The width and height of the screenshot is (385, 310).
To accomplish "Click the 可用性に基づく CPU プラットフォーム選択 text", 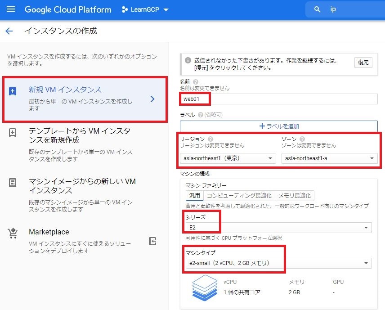I will click(x=234, y=238).
